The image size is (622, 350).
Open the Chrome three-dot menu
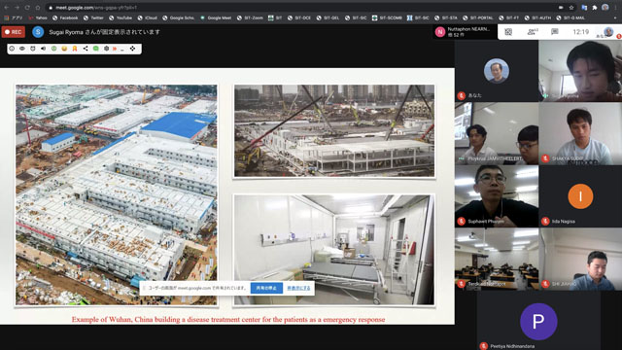(x=616, y=7)
